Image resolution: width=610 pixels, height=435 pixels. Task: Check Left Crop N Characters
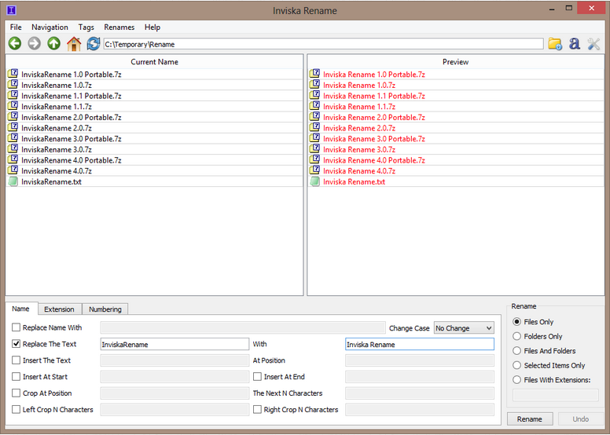click(x=16, y=409)
